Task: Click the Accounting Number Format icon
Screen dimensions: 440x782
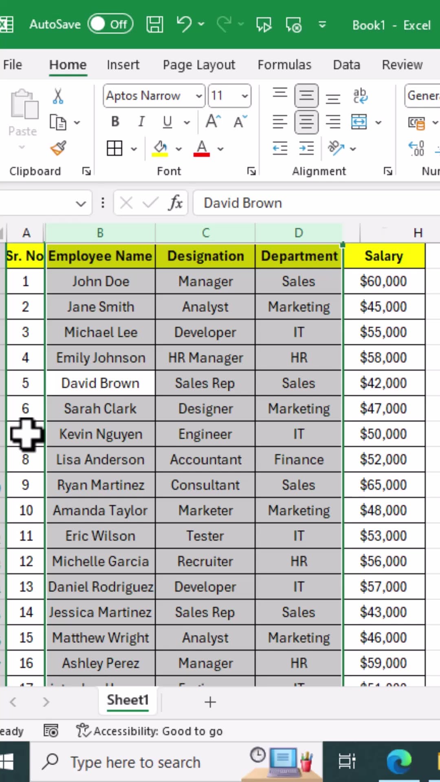Action: coord(416,122)
